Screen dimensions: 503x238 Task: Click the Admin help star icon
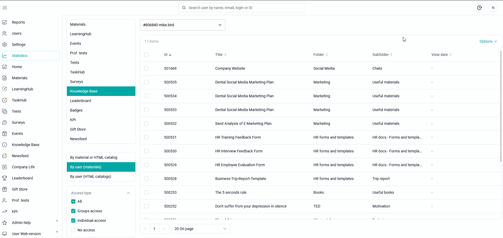[5, 223]
